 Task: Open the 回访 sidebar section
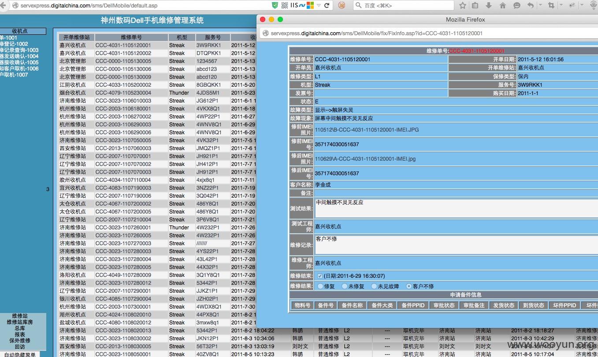click(x=20, y=347)
